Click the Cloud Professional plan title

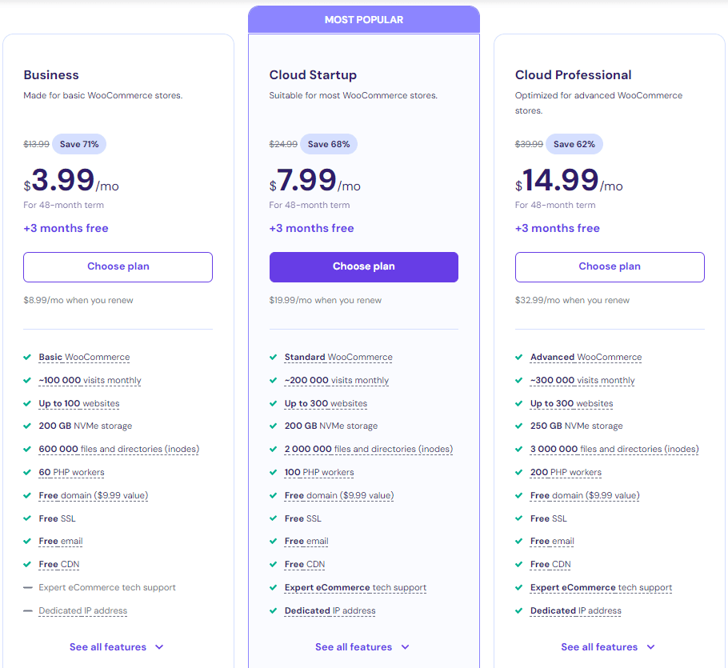pos(573,74)
